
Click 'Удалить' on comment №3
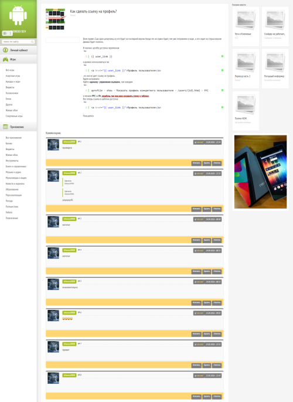click(207, 240)
